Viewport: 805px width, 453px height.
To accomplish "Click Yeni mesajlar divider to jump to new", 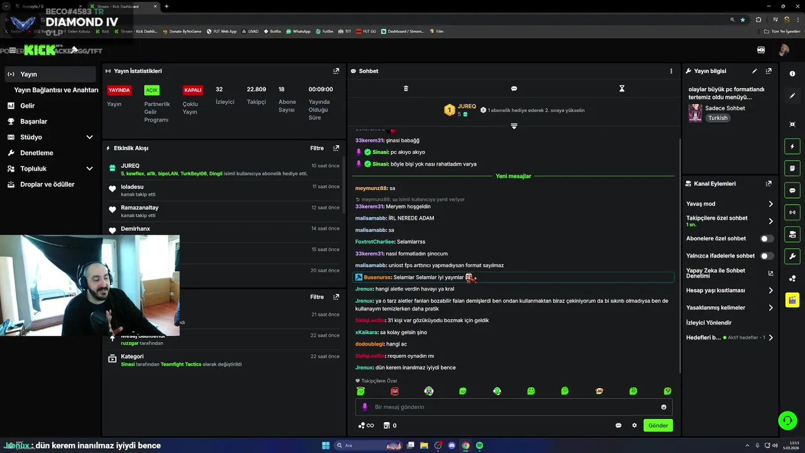I will tap(513, 176).
